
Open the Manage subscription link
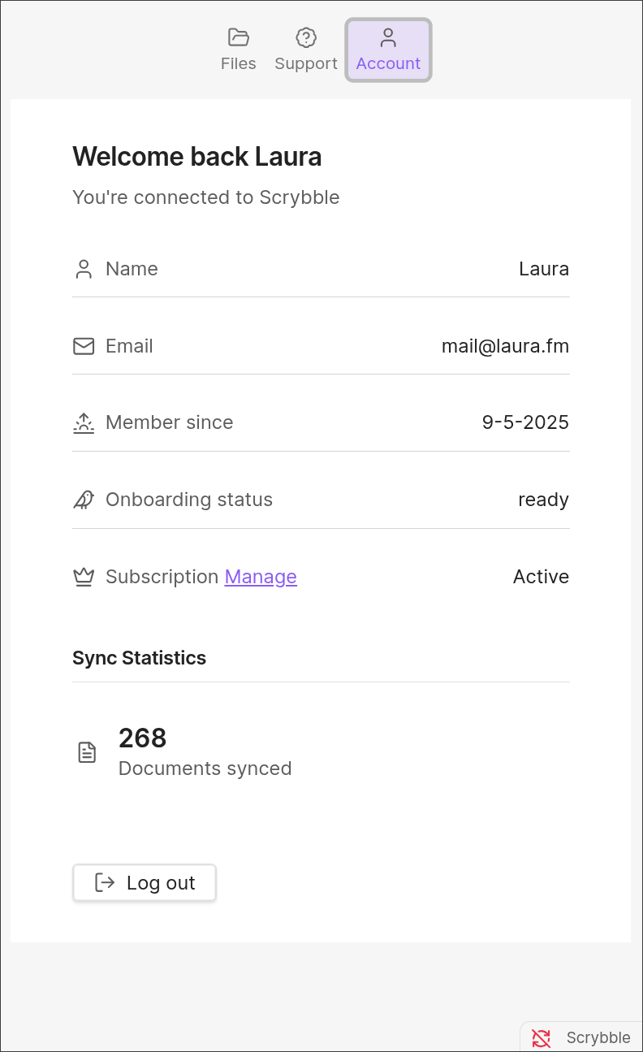pyautogui.click(x=261, y=577)
